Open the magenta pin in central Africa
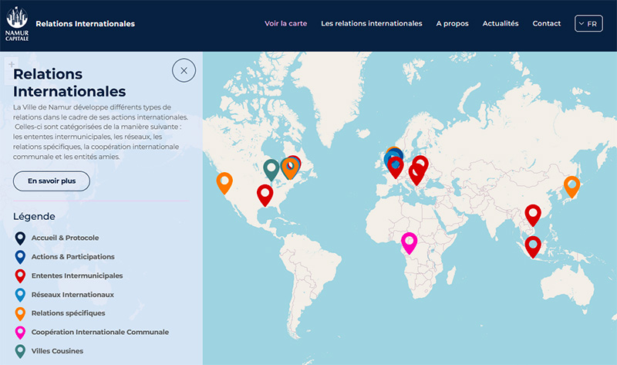The image size is (617, 365). [x=409, y=242]
